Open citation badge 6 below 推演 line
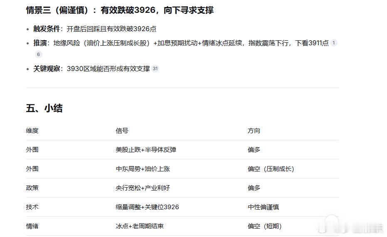The image size is (387, 237). pyautogui.click(x=38, y=54)
